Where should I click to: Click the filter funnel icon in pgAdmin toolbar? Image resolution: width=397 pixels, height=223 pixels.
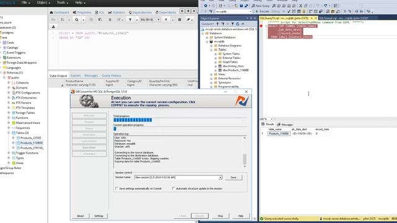point(130,20)
